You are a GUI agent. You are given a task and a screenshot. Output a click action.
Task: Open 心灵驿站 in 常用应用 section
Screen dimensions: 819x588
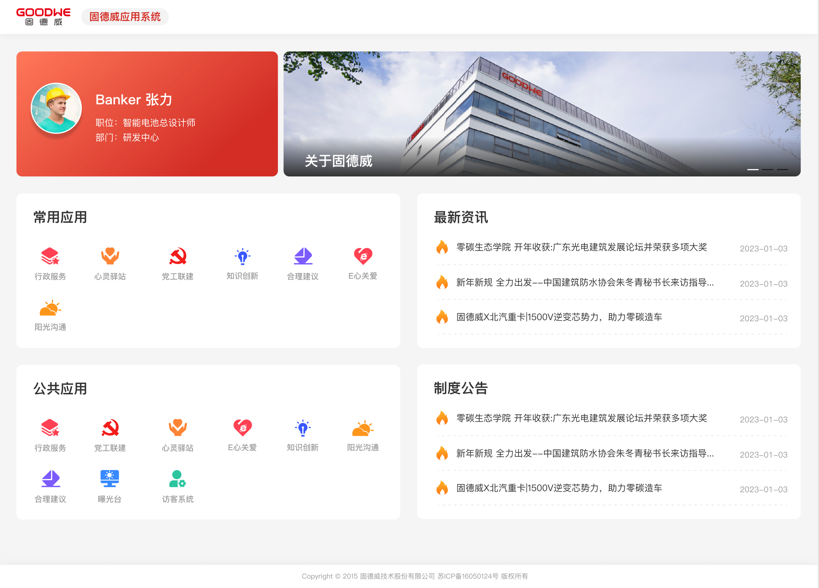(110, 263)
